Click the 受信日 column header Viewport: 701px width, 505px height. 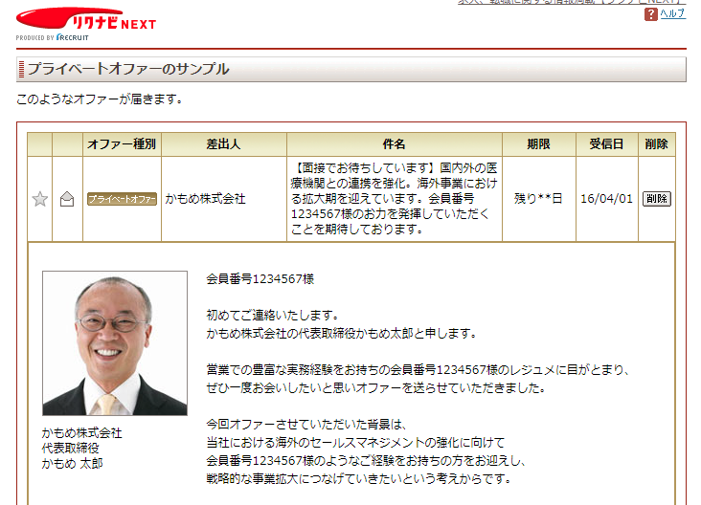pyautogui.click(x=606, y=144)
